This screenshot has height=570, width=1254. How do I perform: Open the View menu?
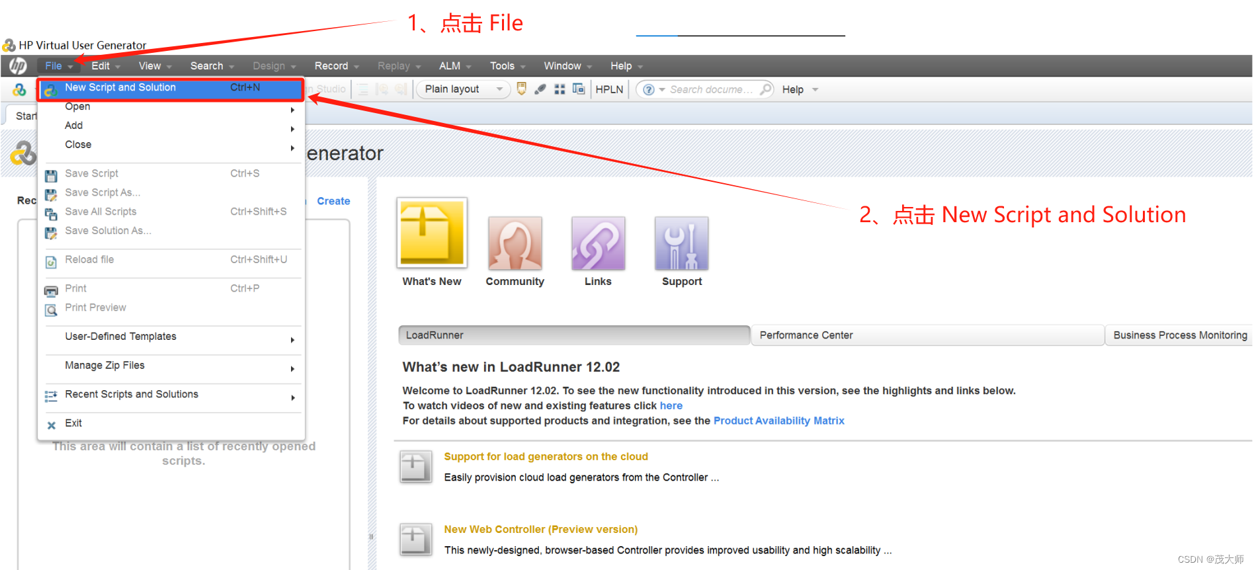155,66
